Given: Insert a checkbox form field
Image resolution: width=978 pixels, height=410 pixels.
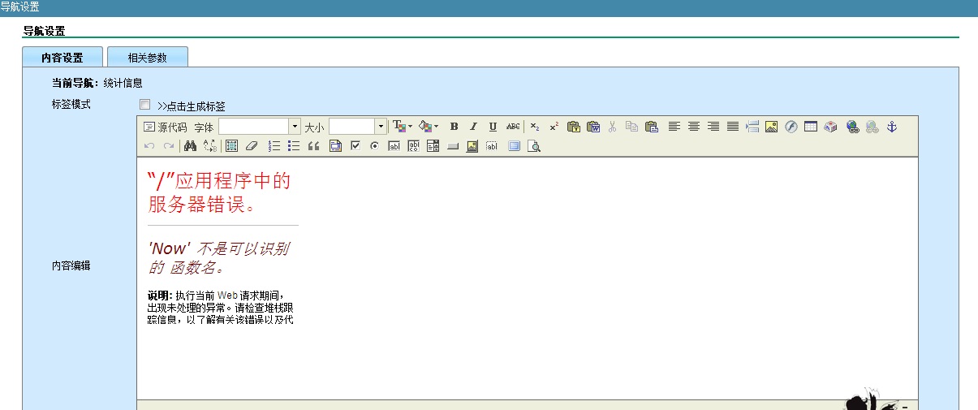Looking at the screenshot, I should [355, 146].
